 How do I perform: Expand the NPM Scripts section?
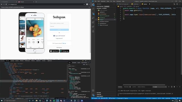pos(106,96)
